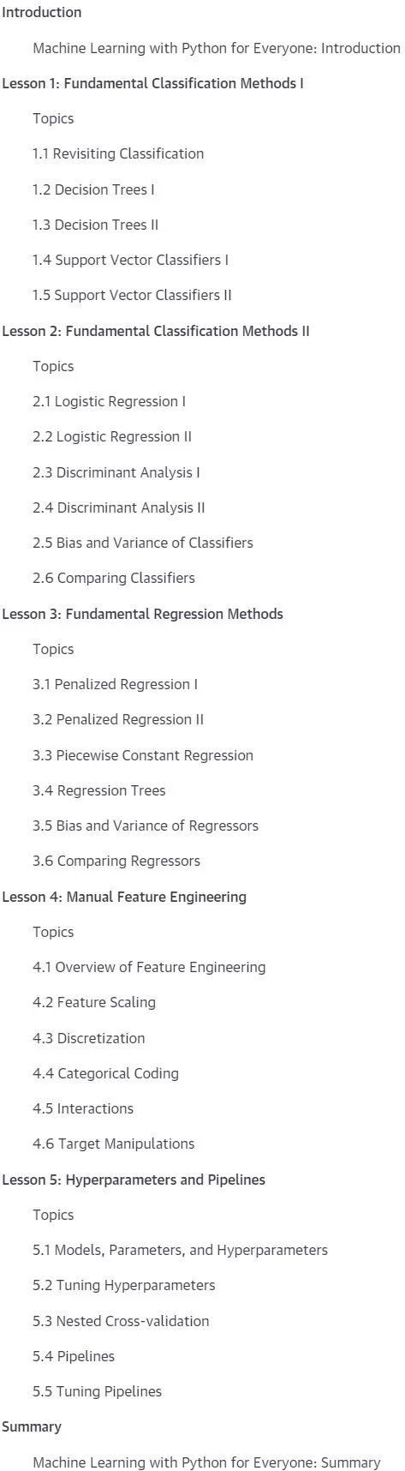Go to 2.4 Discriminant Analysis II
The width and height of the screenshot is (405, 1471).
[119, 507]
